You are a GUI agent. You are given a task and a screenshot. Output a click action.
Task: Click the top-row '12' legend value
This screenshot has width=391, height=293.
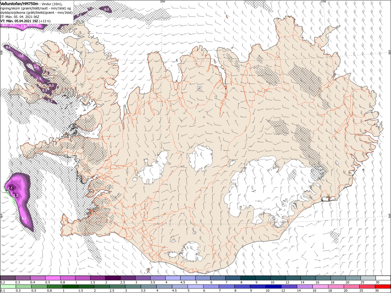pyautogui.click(x=287, y=283)
